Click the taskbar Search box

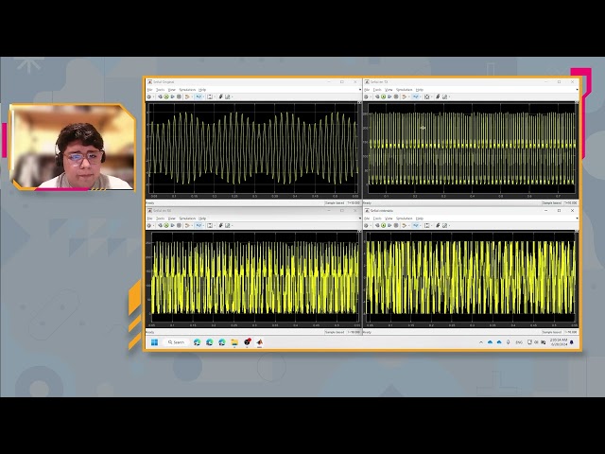(177, 342)
